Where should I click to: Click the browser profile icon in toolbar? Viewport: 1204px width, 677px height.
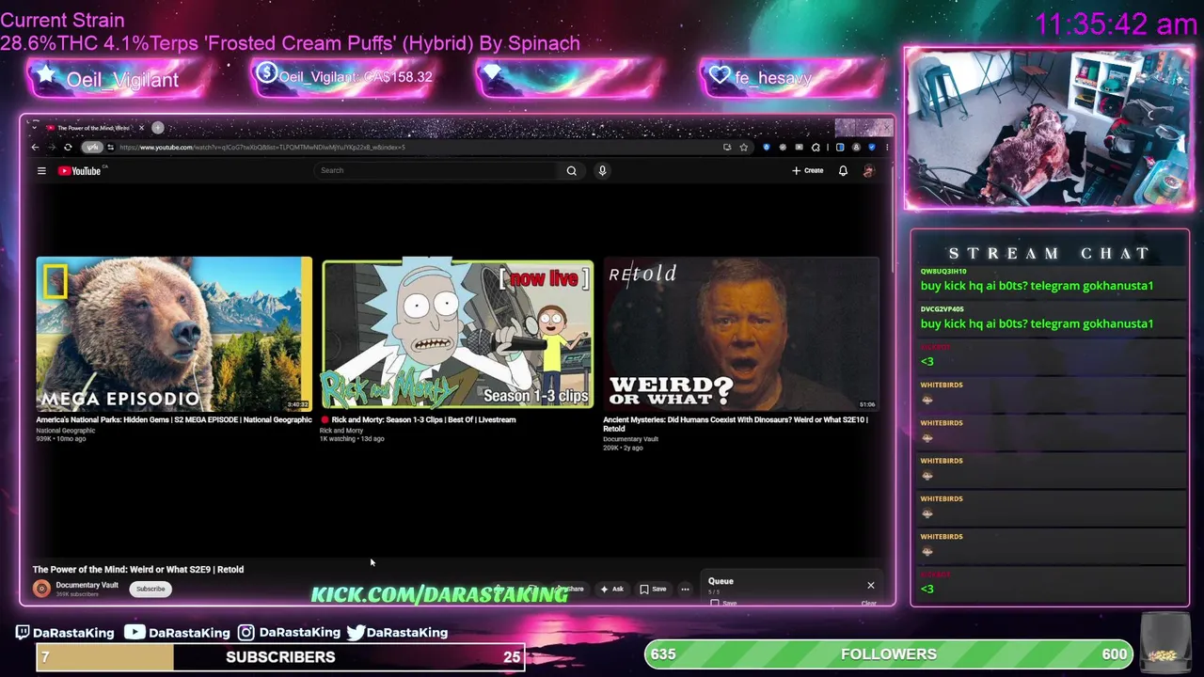click(856, 147)
